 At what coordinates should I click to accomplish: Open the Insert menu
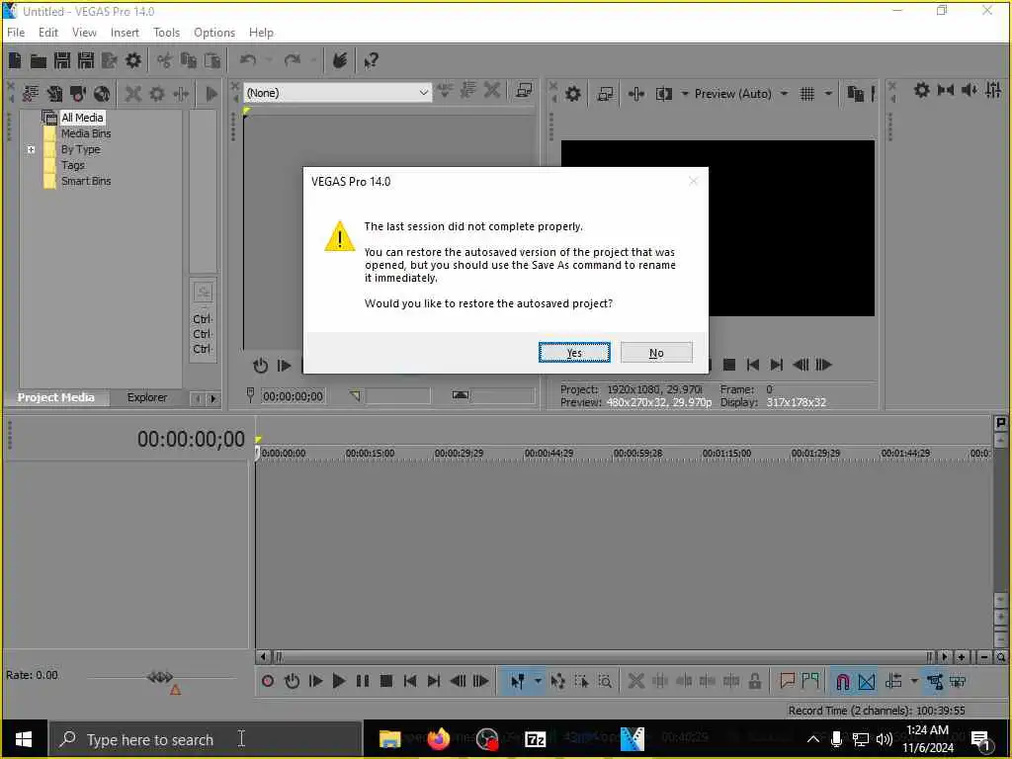tap(125, 33)
